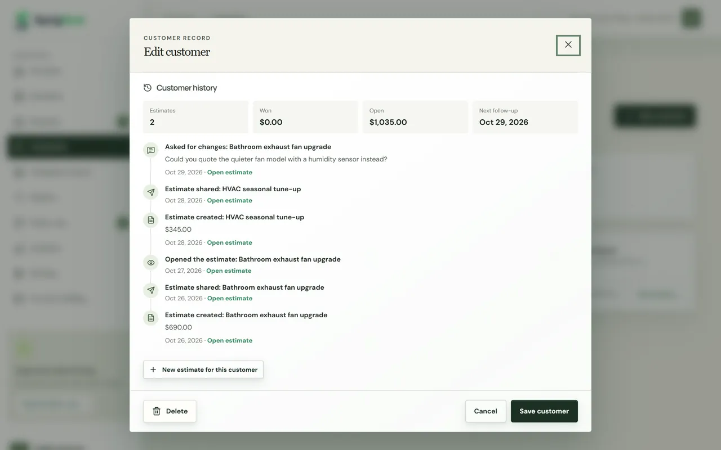Close the Edit customer dialog
Image resolution: width=721 pixels, height=450 pixels.
click(568, 45)
